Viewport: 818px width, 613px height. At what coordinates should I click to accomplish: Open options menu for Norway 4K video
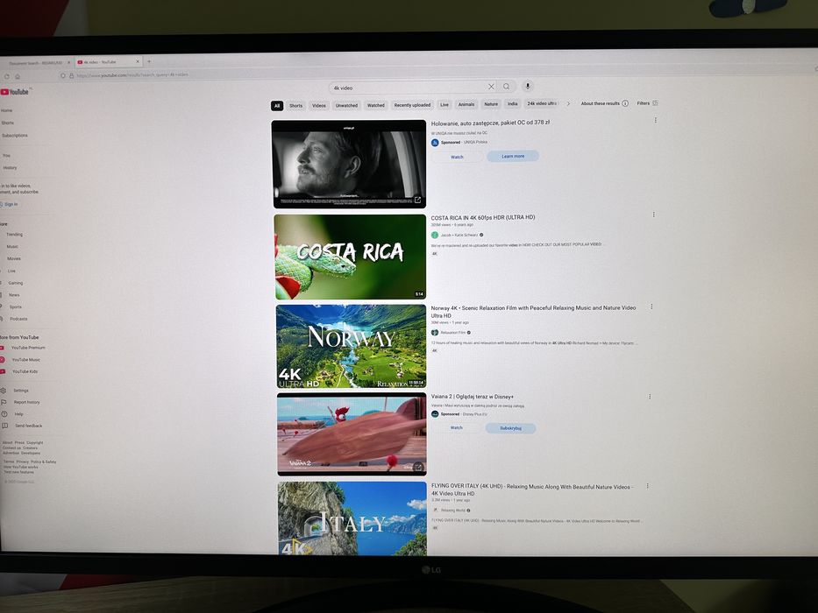tap(651, 306)
